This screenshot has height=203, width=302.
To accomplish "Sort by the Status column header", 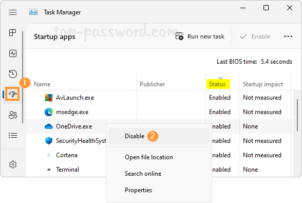I will tap(217, 84).
